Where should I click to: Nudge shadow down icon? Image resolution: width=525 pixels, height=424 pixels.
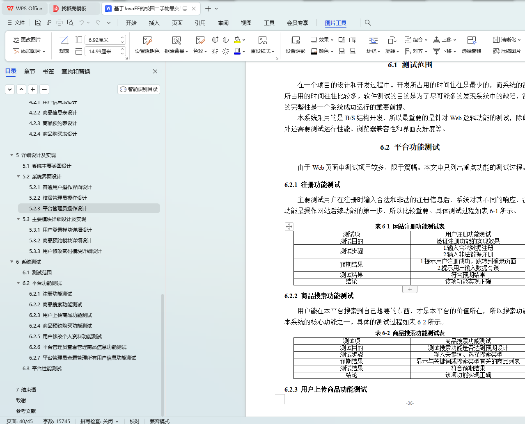353,40
